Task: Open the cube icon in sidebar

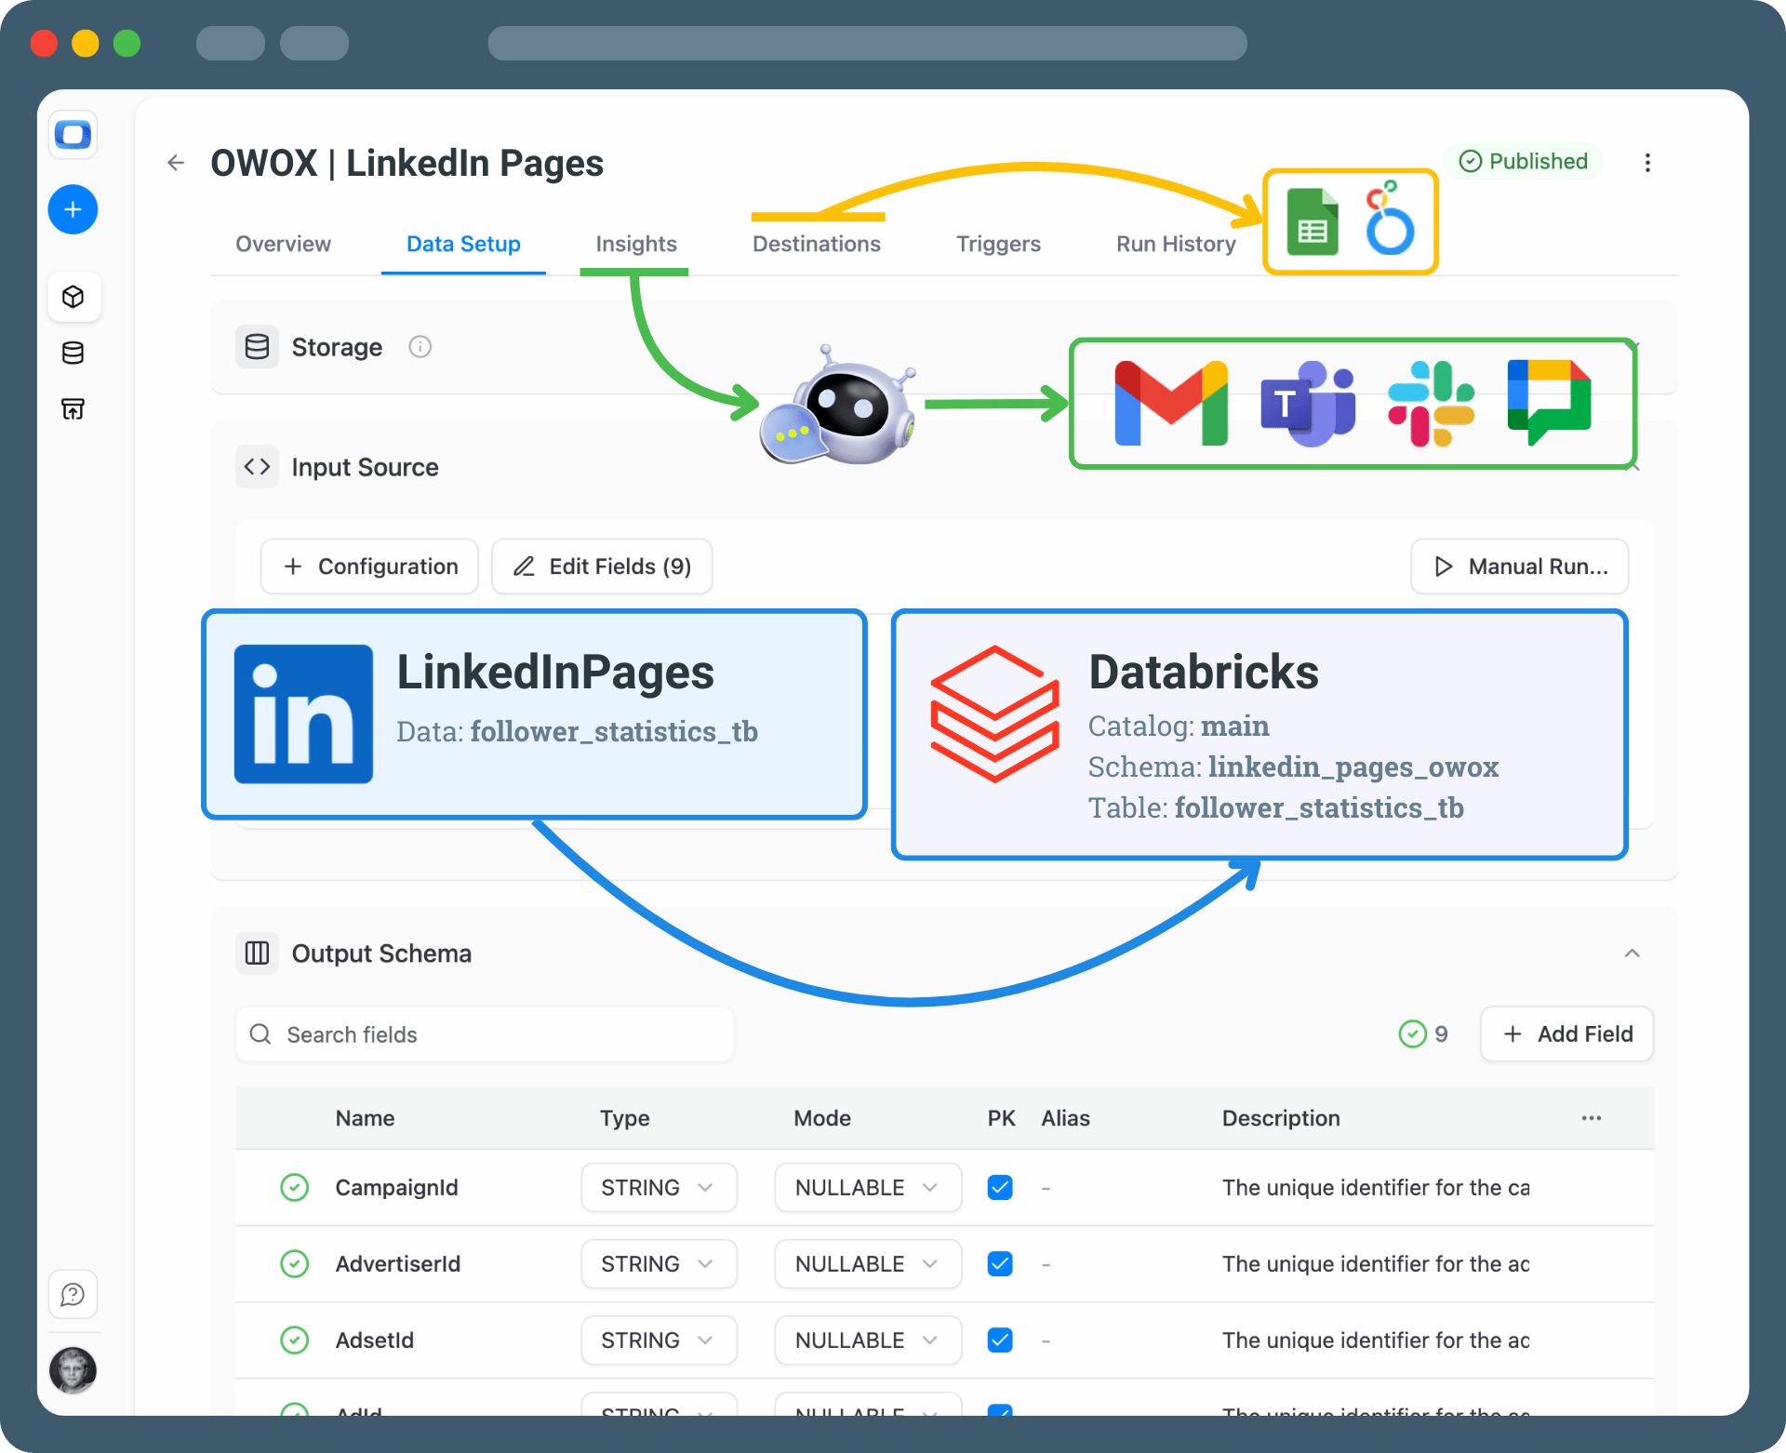Action: coord(73,297)
